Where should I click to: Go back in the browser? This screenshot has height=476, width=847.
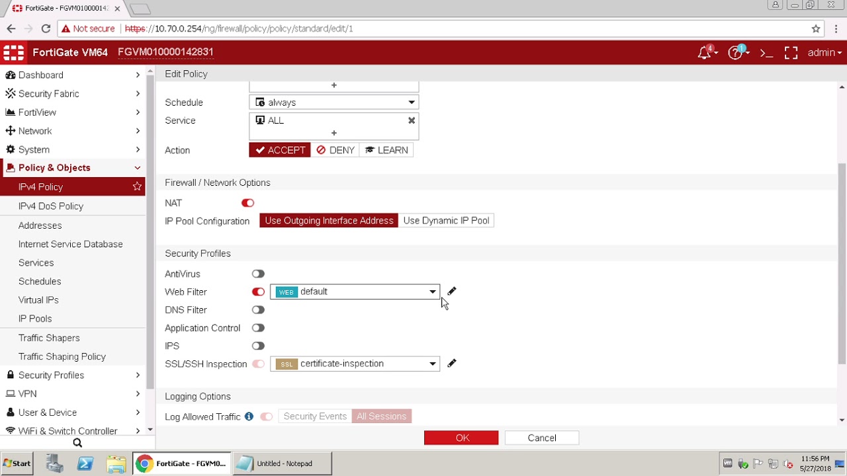(11, 28)
